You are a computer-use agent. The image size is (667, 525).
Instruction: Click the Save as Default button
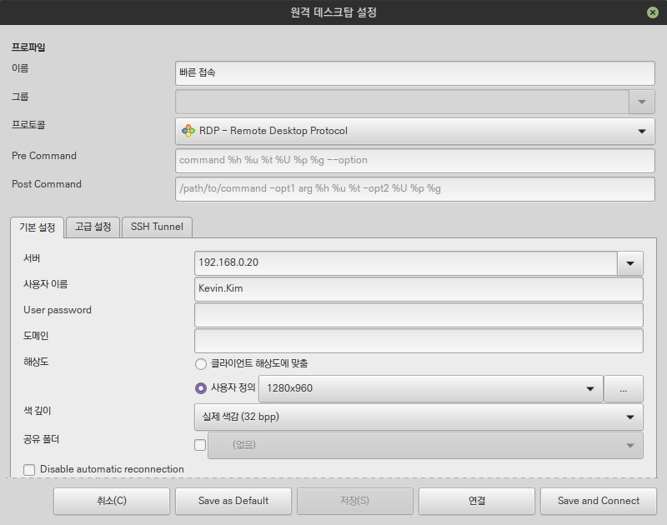(233, 501)
